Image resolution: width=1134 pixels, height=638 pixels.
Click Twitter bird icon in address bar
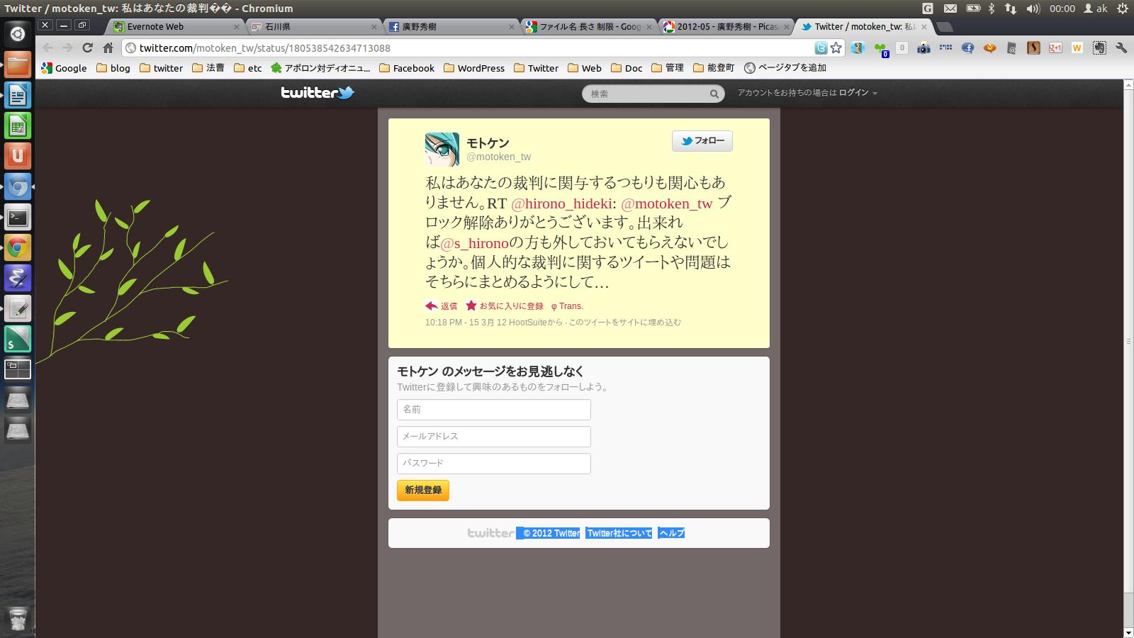[x=821, y=47]
